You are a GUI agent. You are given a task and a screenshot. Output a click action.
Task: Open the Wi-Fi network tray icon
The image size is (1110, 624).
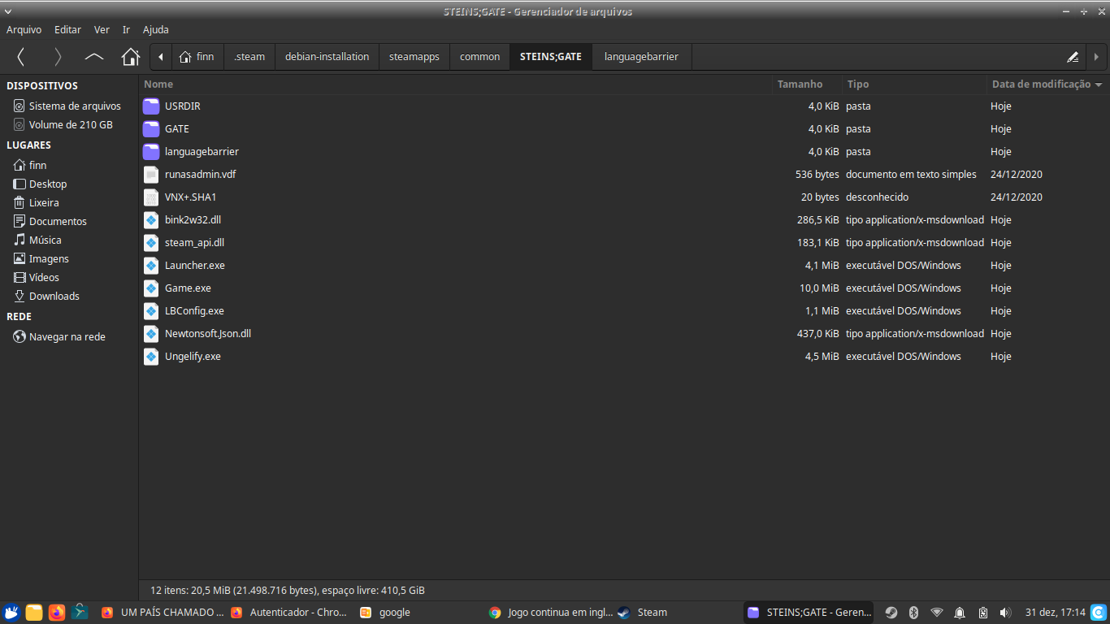(x=937, y=613)
